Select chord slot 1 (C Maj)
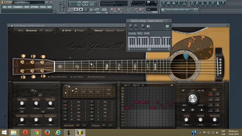The height and width of the screenshot is (136, 242). [x=65, y=102]
